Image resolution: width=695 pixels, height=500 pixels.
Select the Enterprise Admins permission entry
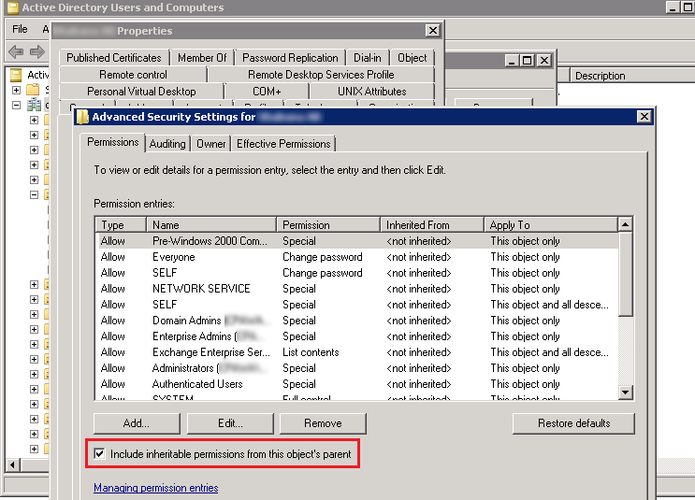pyautogui.click(x=356, y=336)
